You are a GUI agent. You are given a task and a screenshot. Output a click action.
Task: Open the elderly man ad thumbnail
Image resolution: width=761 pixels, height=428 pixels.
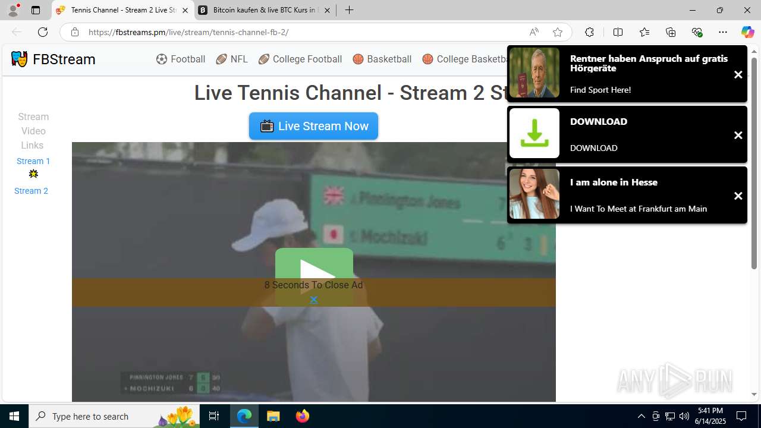click(x=534, y=73)
